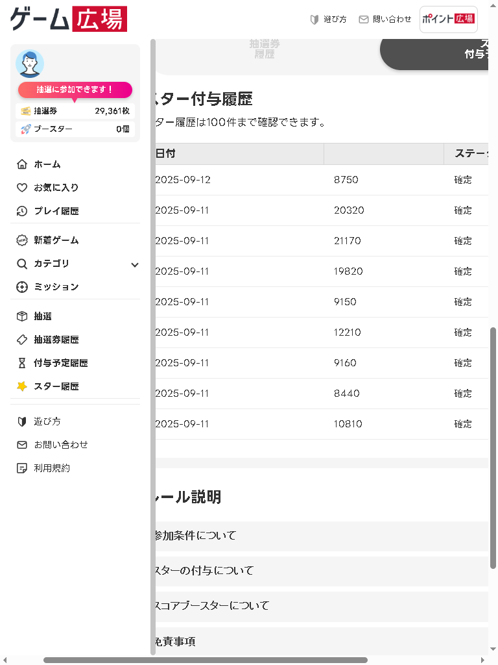Click the ゲーム広場 site logo

coord(69,19)
